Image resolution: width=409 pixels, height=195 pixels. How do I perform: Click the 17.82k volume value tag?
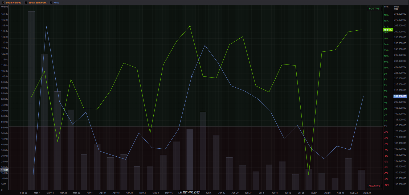5,170
